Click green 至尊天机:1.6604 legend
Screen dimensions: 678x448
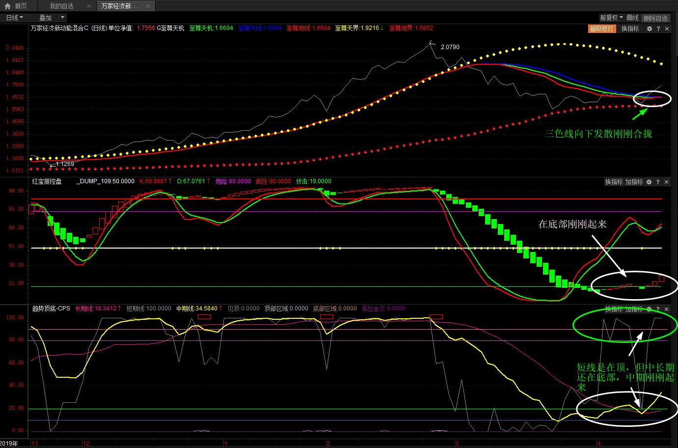(x=211, y=28)
